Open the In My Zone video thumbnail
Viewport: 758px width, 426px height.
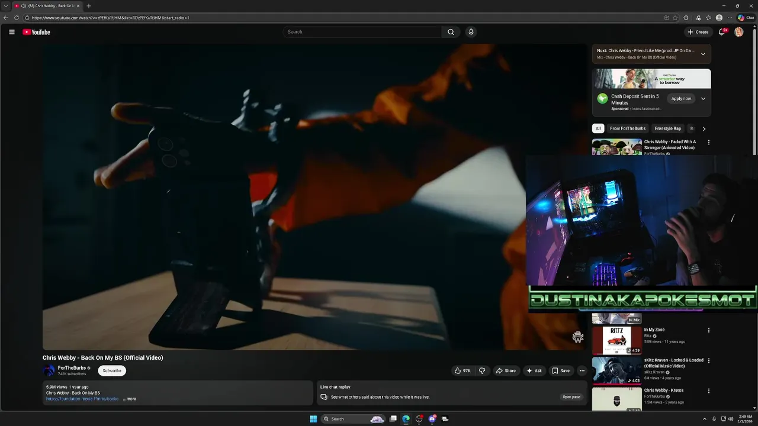[x=616, y=340]
